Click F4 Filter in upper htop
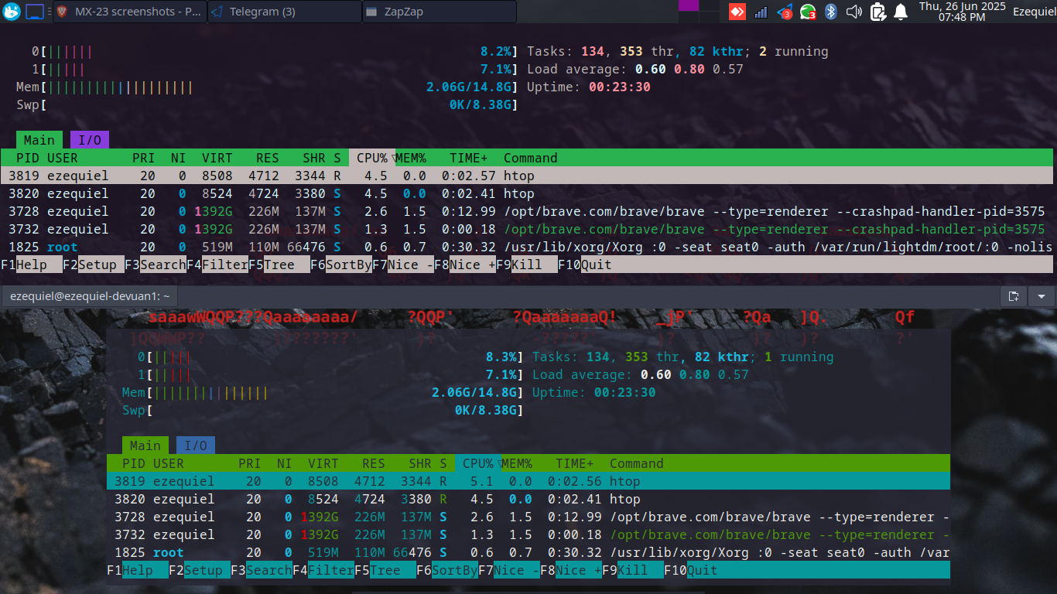The image size is (1057, 594). point(217,265)
